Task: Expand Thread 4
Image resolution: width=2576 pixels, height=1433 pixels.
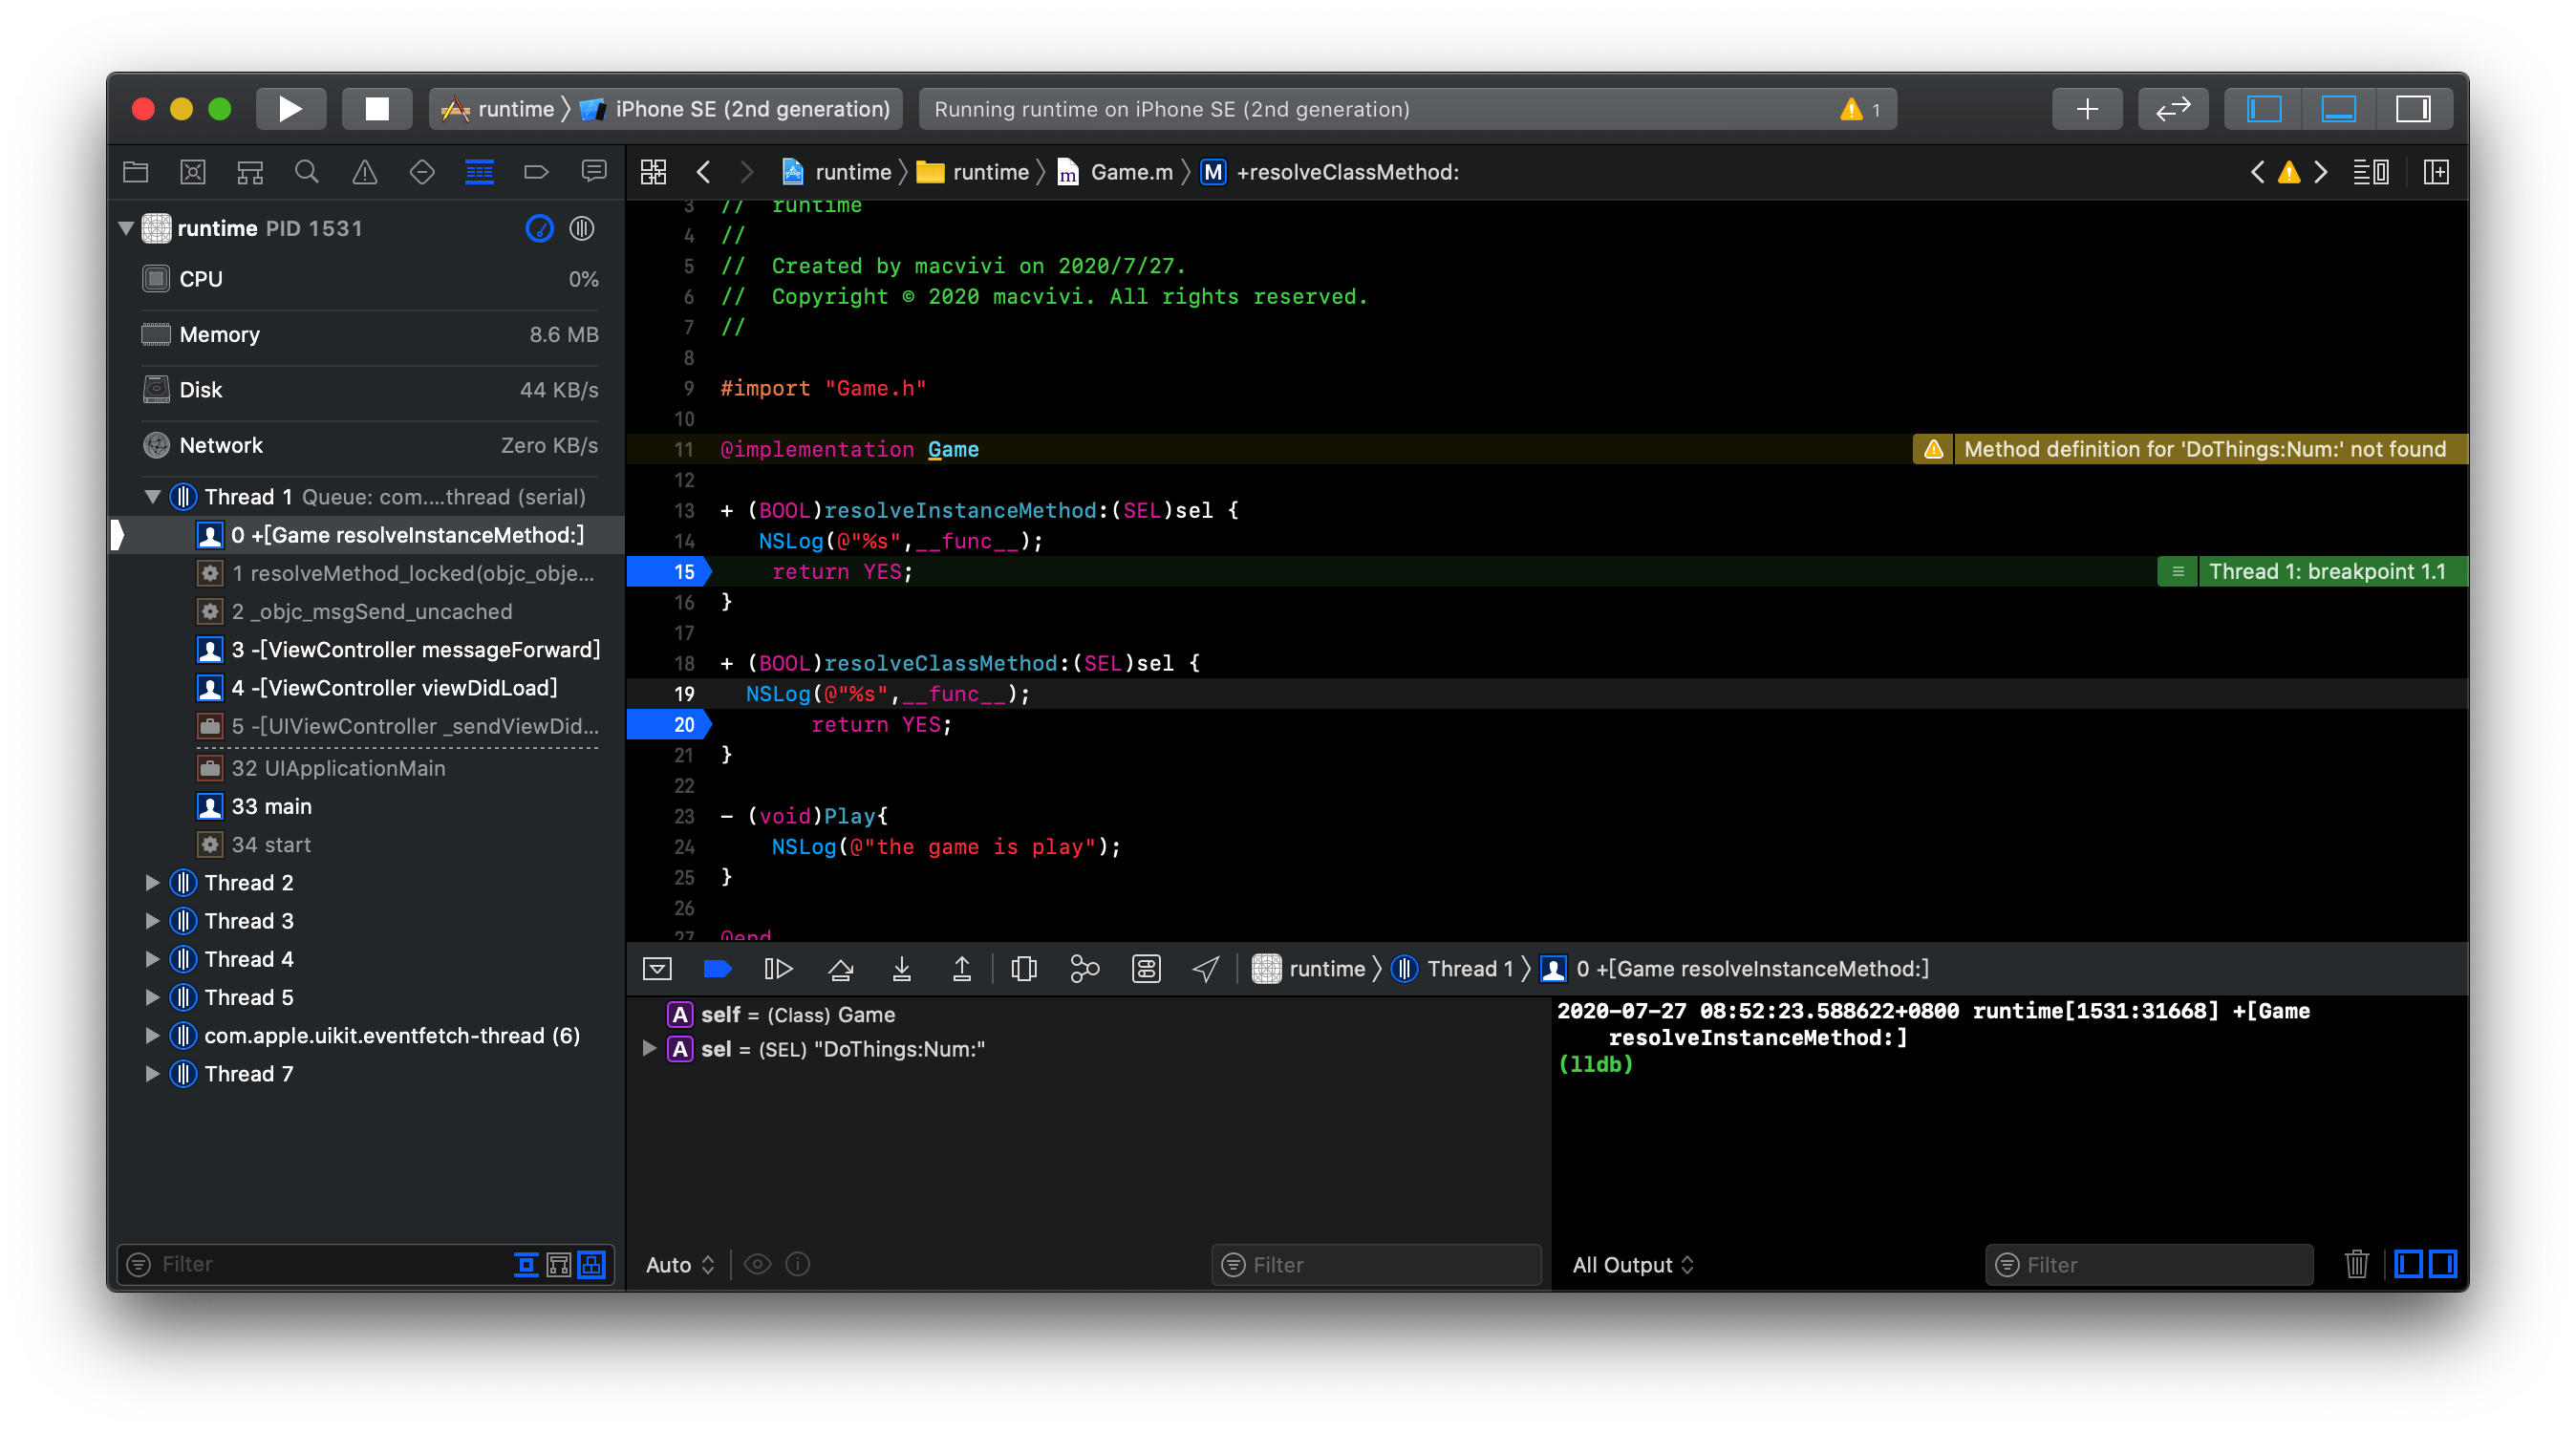Action: (152, 959)
